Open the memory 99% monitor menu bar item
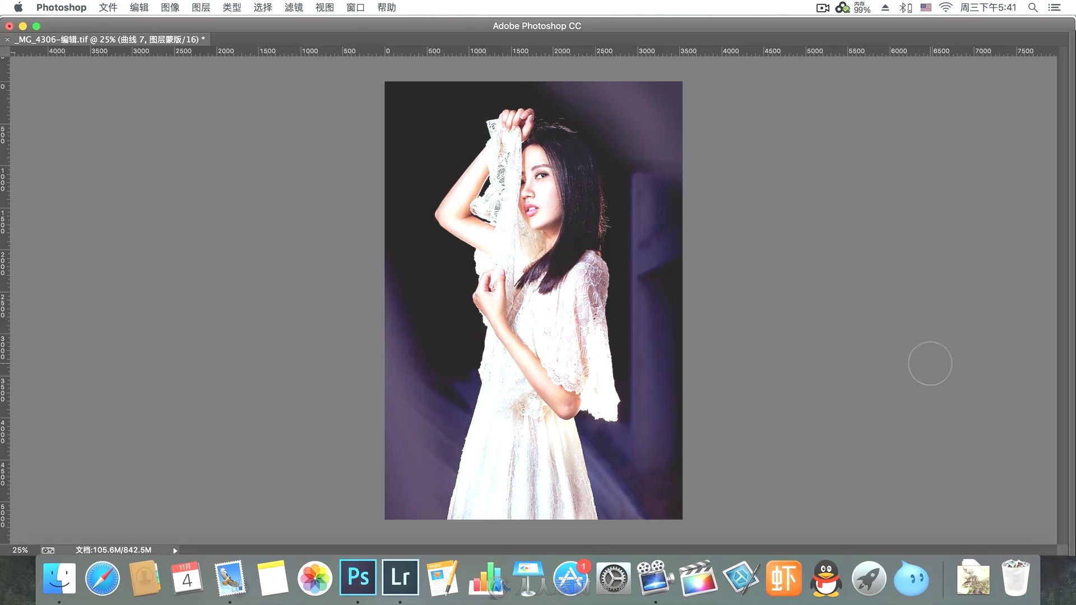The height and width of the screenshot is (605, 1076). [853, 7]
